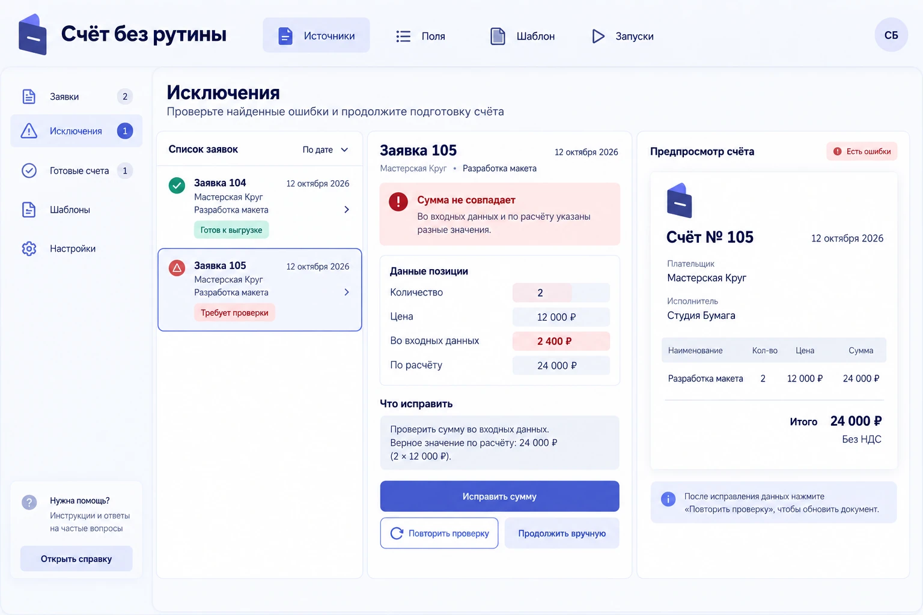Switch to the Поля tab
Image resolution: width=923 pixels, height=615 pixels.
[421, 36]
